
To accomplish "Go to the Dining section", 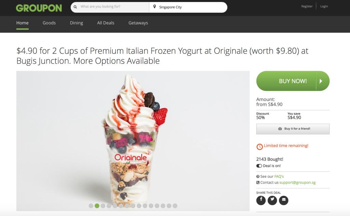I will pyautogui.click(x=76, y=23).
